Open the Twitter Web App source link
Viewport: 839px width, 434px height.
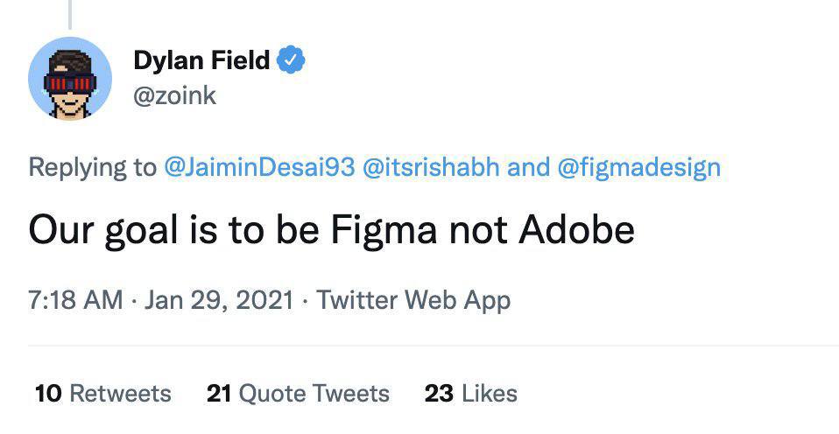click(x=413, y=300)
